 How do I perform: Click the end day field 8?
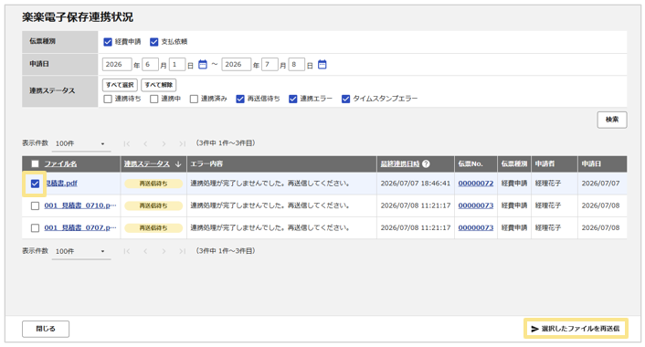[x=297, y=65]
